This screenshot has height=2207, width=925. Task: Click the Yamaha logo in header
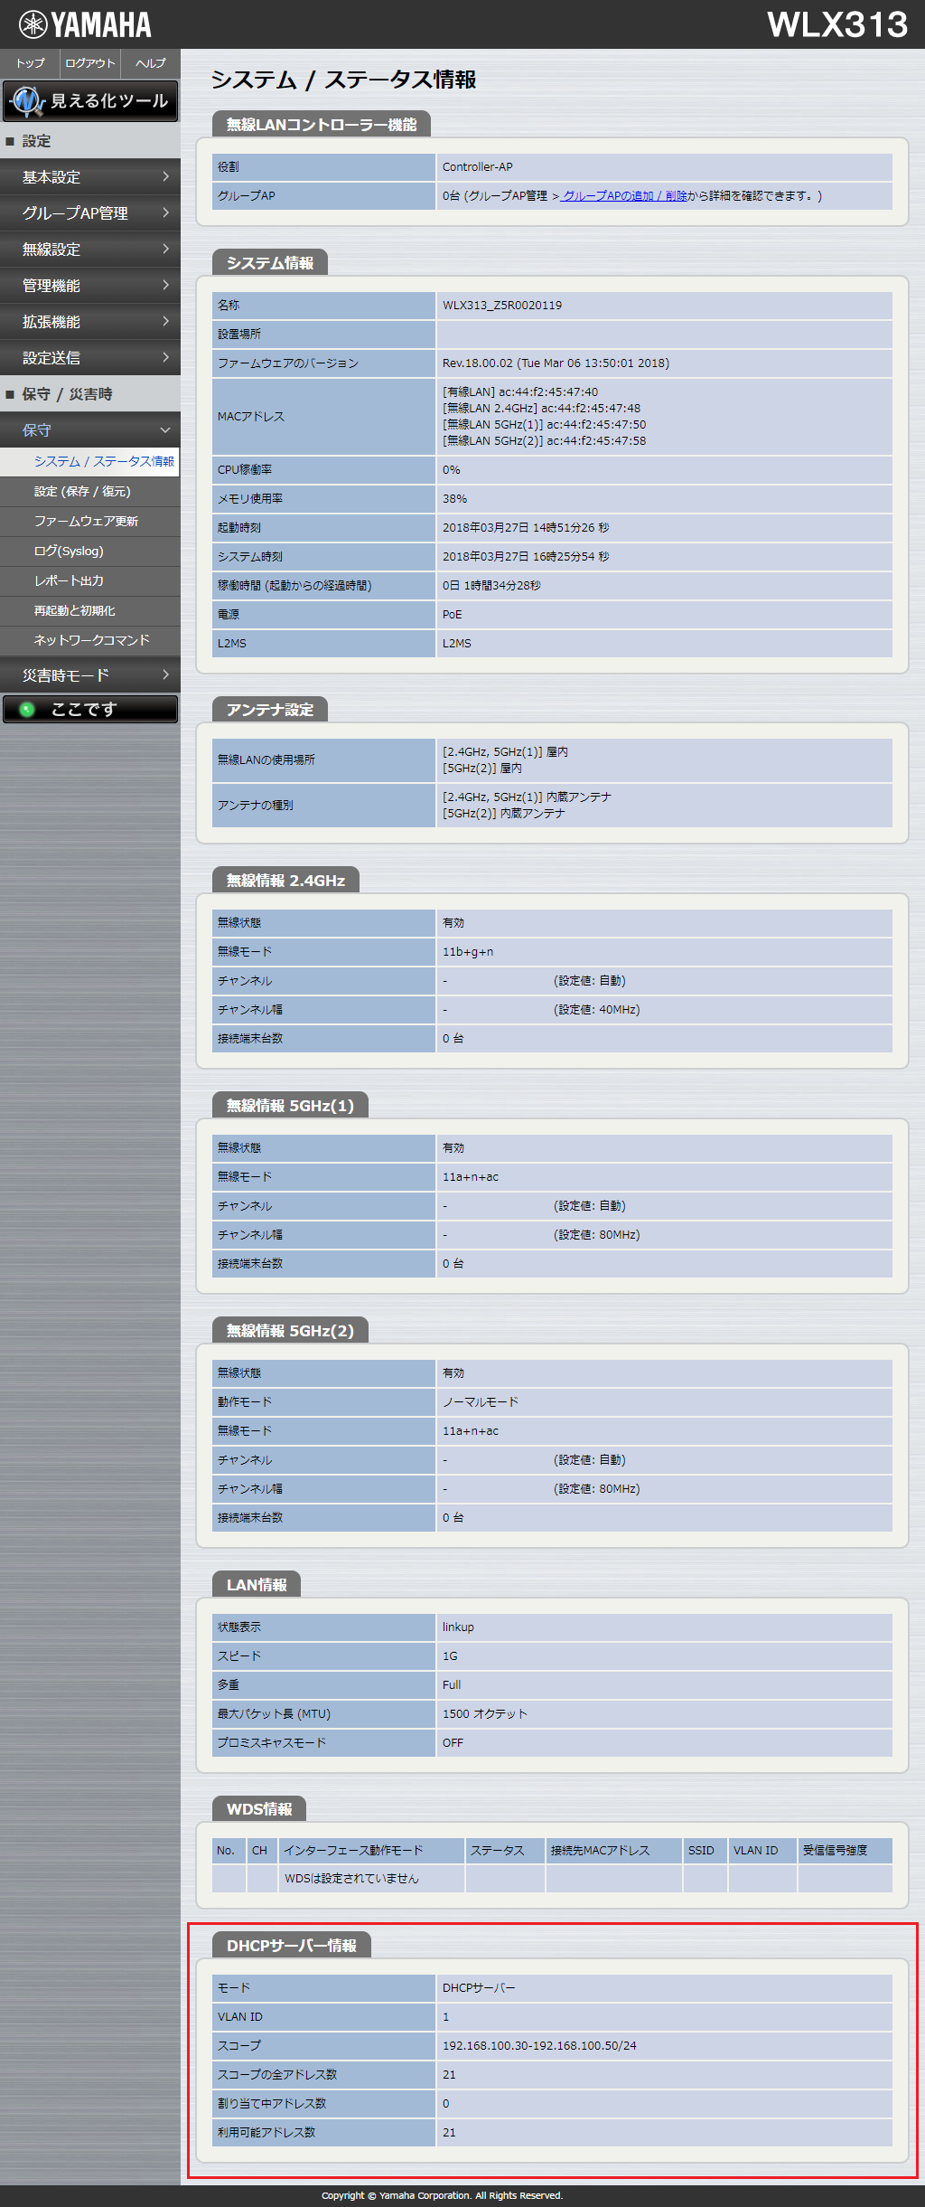(x=85, y=24)
